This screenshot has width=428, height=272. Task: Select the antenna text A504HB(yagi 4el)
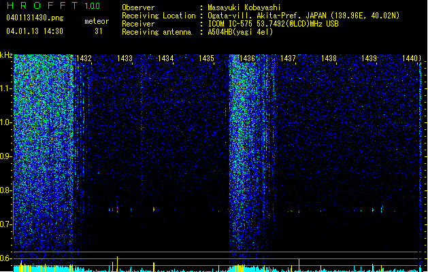pyautogui.click(x=240, y=32)
